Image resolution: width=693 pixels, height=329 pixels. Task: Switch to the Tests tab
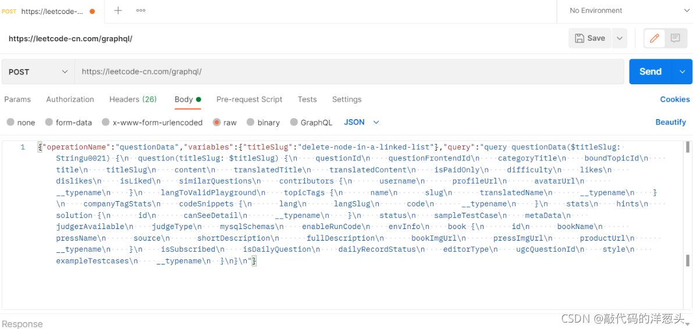[307, 99]
